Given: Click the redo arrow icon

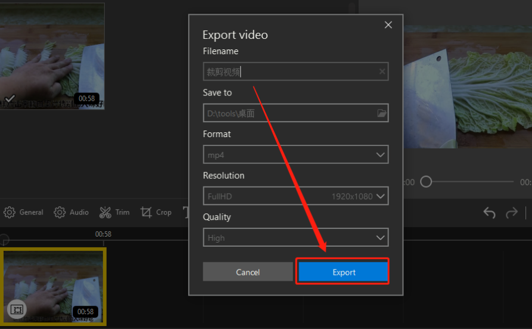Looking at the screenshot, I should (x=512, y=213).
